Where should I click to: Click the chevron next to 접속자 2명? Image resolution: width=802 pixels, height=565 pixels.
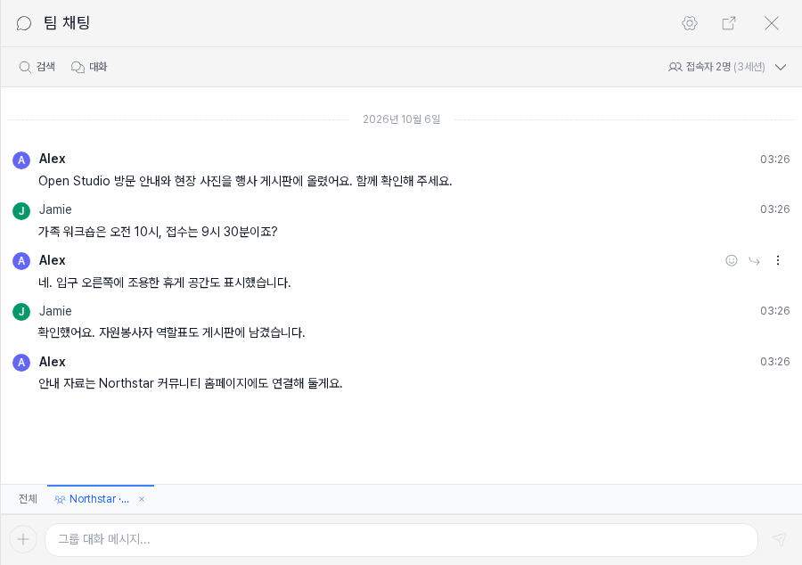tap(780, 67)
